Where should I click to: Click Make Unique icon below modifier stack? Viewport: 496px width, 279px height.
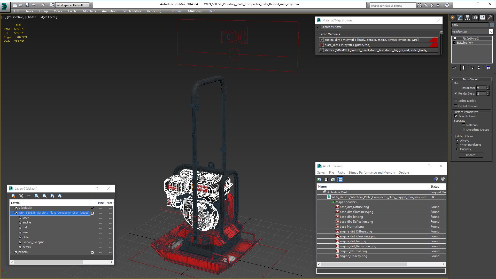pos(472,68)
